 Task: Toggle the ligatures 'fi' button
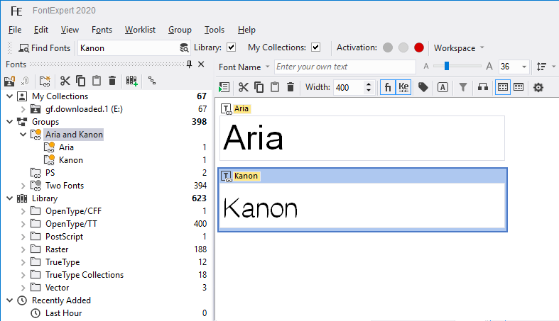pyautogui.click(x=388, y=87)
